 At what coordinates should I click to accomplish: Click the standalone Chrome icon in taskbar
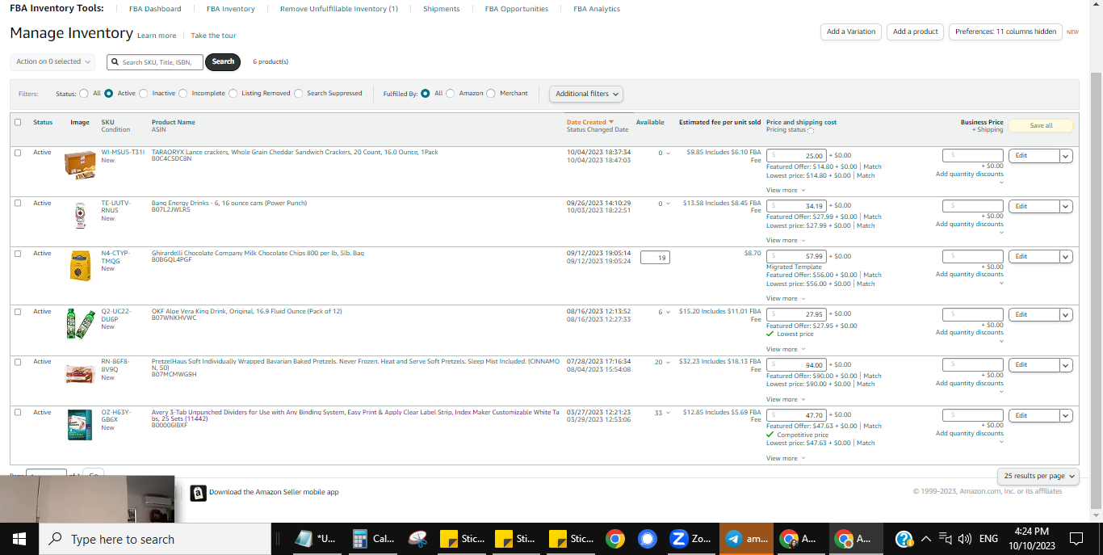615,539
